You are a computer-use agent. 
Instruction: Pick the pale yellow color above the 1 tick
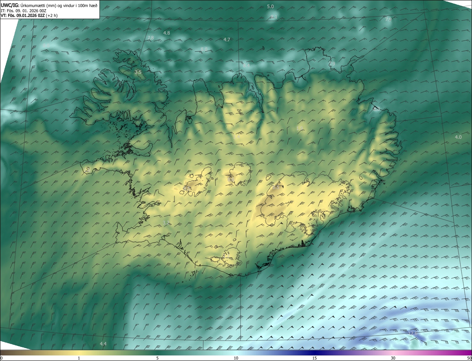click(x=79, y=353)
